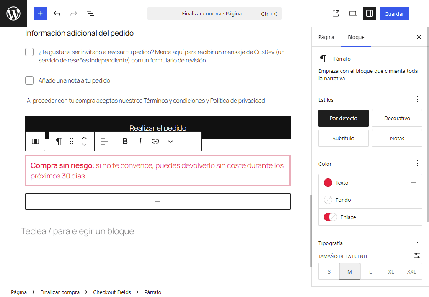429x297 pixels.
Task: Toggle the settings sidebar panel
Action: tap(370, 13)
